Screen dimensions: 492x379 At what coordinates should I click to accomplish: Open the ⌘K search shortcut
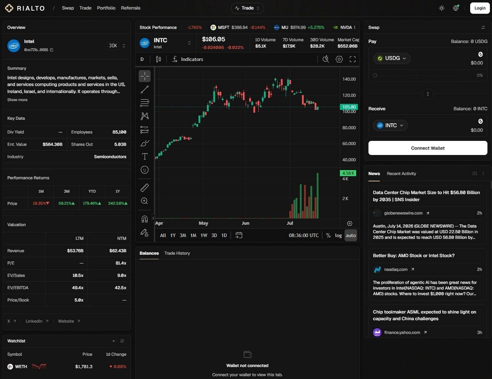(x=113, y=46)
